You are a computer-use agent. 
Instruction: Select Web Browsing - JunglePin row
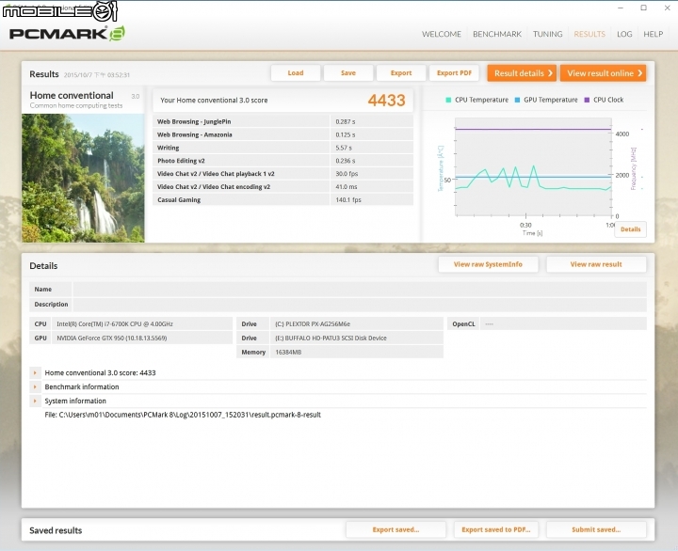[282, 121]
